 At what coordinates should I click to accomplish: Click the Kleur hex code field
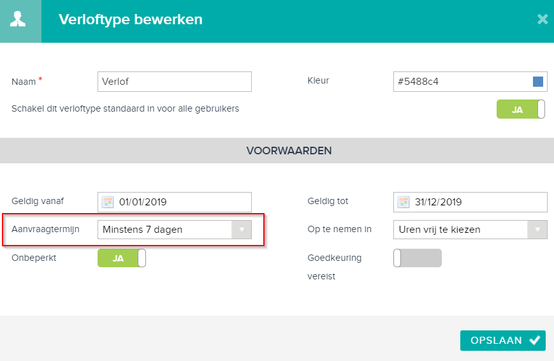click(x=470, y=82)
